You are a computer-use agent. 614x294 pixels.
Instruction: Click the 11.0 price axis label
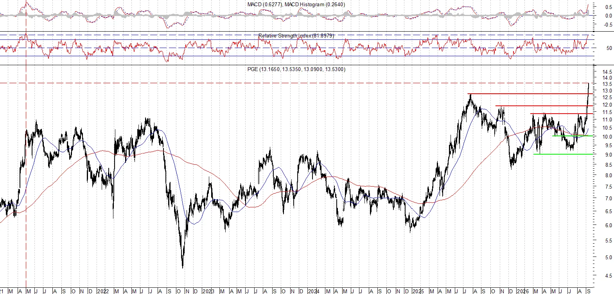[x=607, y=120]
